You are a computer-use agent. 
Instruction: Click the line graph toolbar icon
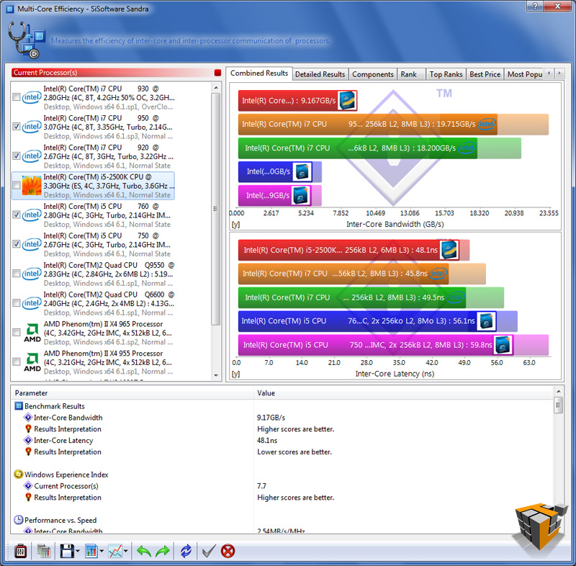click(x=115, y=551)
